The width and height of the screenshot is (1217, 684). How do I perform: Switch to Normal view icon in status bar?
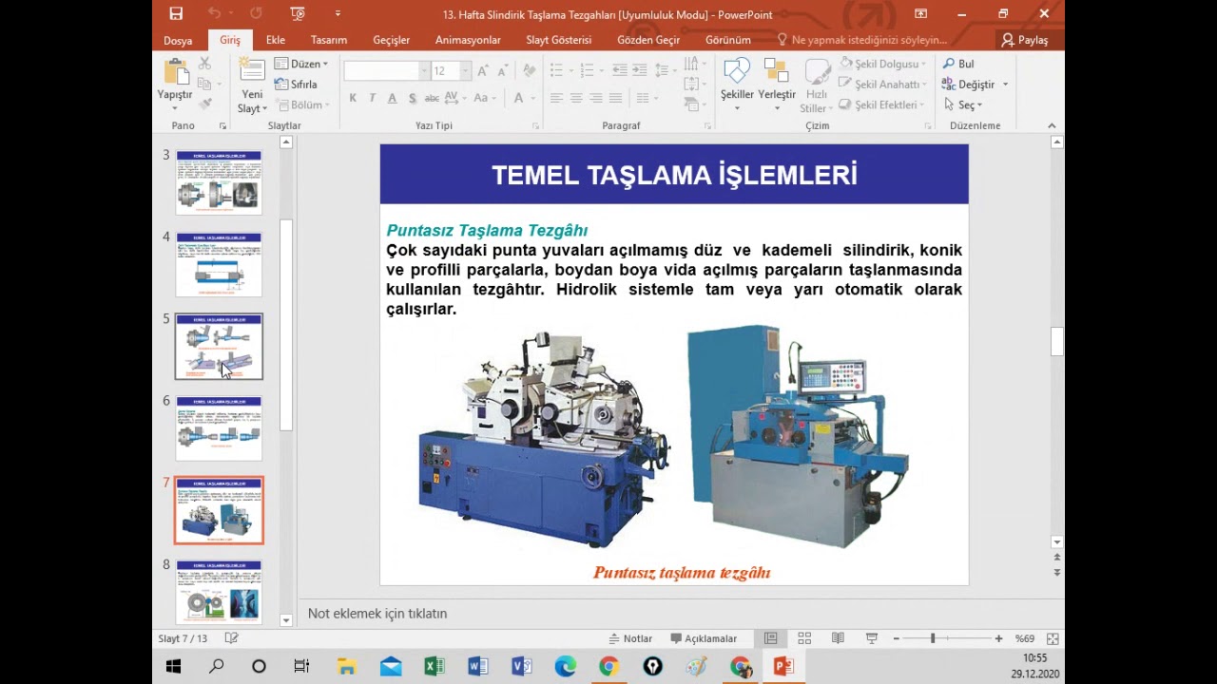(771, 638)
